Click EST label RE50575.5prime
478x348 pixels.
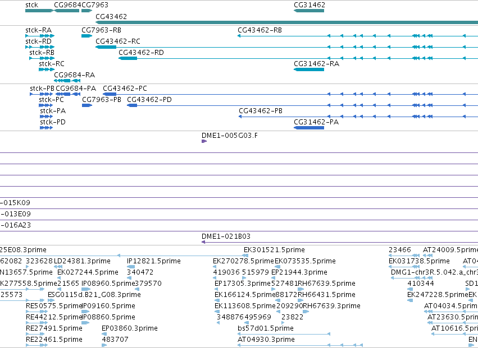(x=54, y=307)
